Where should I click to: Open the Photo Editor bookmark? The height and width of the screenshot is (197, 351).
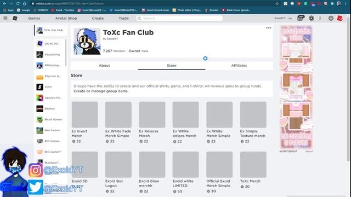tap(187, 10)
